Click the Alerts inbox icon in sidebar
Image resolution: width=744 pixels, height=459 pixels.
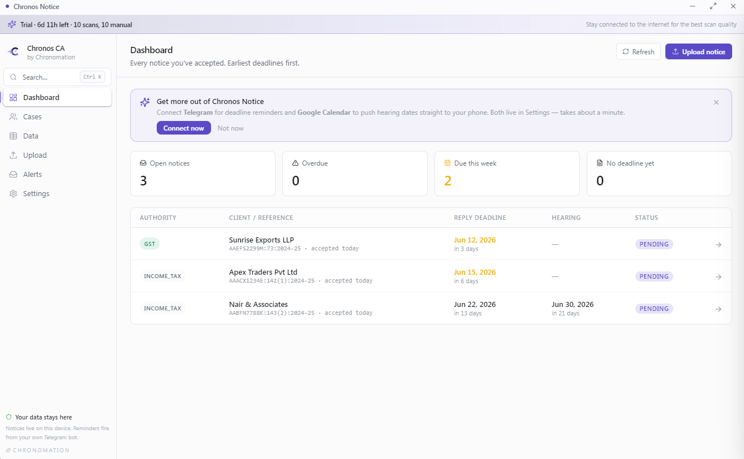13,174
